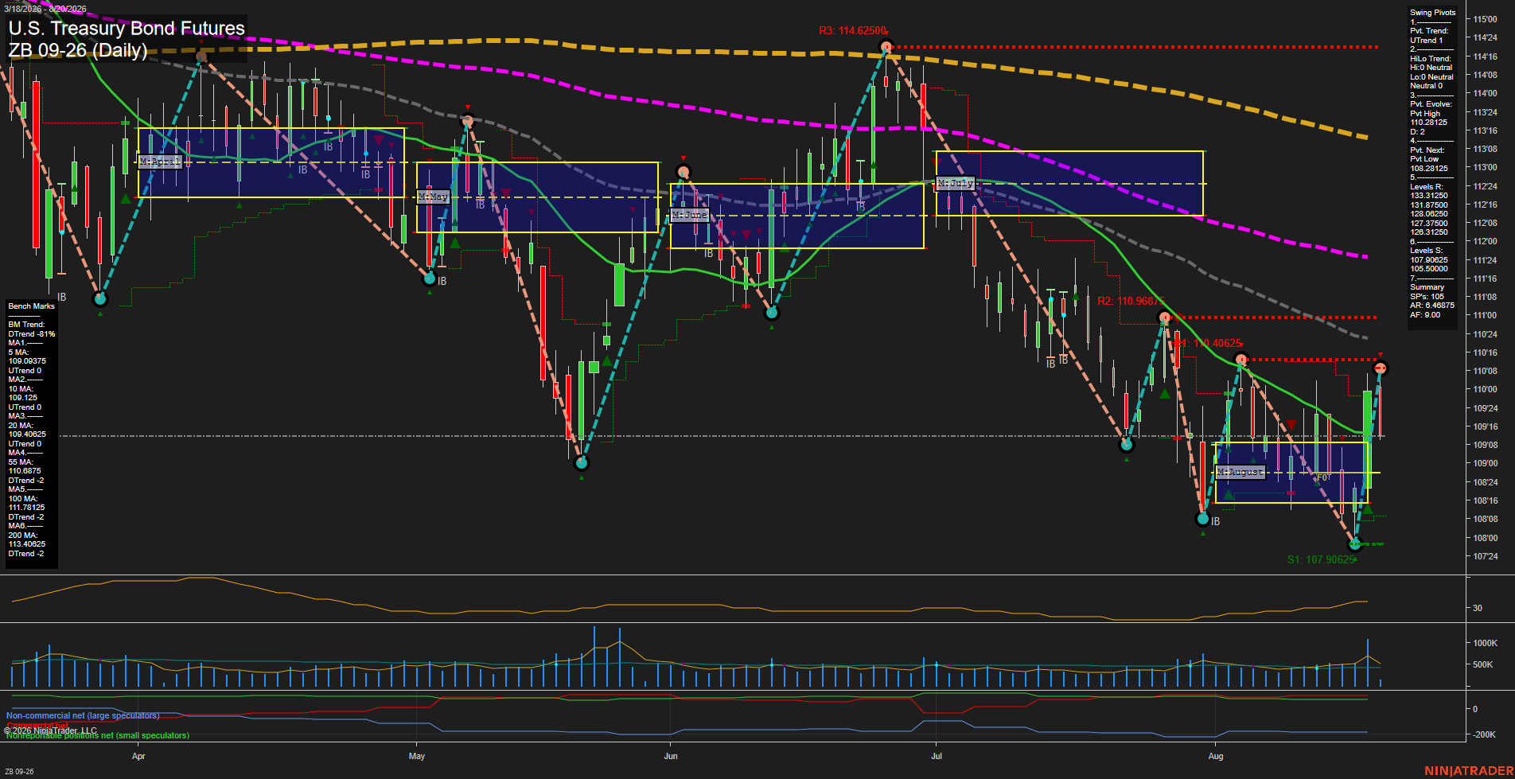Click the 115'00 price axis label

point(1485,19)
